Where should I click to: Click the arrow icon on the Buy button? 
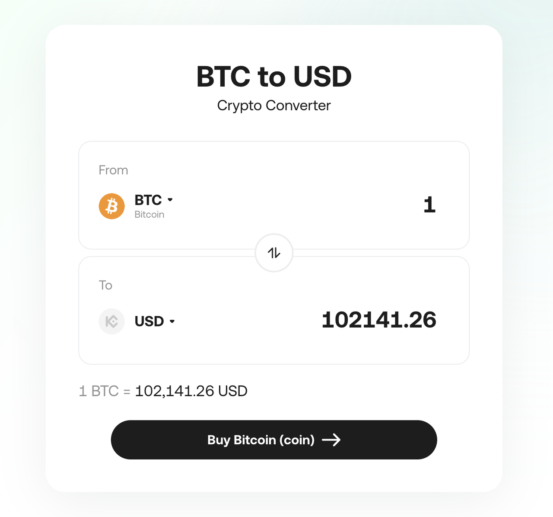331,440
